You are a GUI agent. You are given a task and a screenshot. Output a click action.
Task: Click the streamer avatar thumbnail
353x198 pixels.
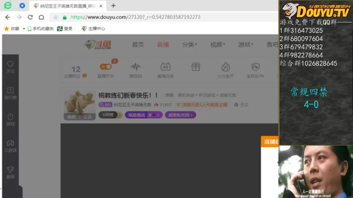(x=80, y=102)
